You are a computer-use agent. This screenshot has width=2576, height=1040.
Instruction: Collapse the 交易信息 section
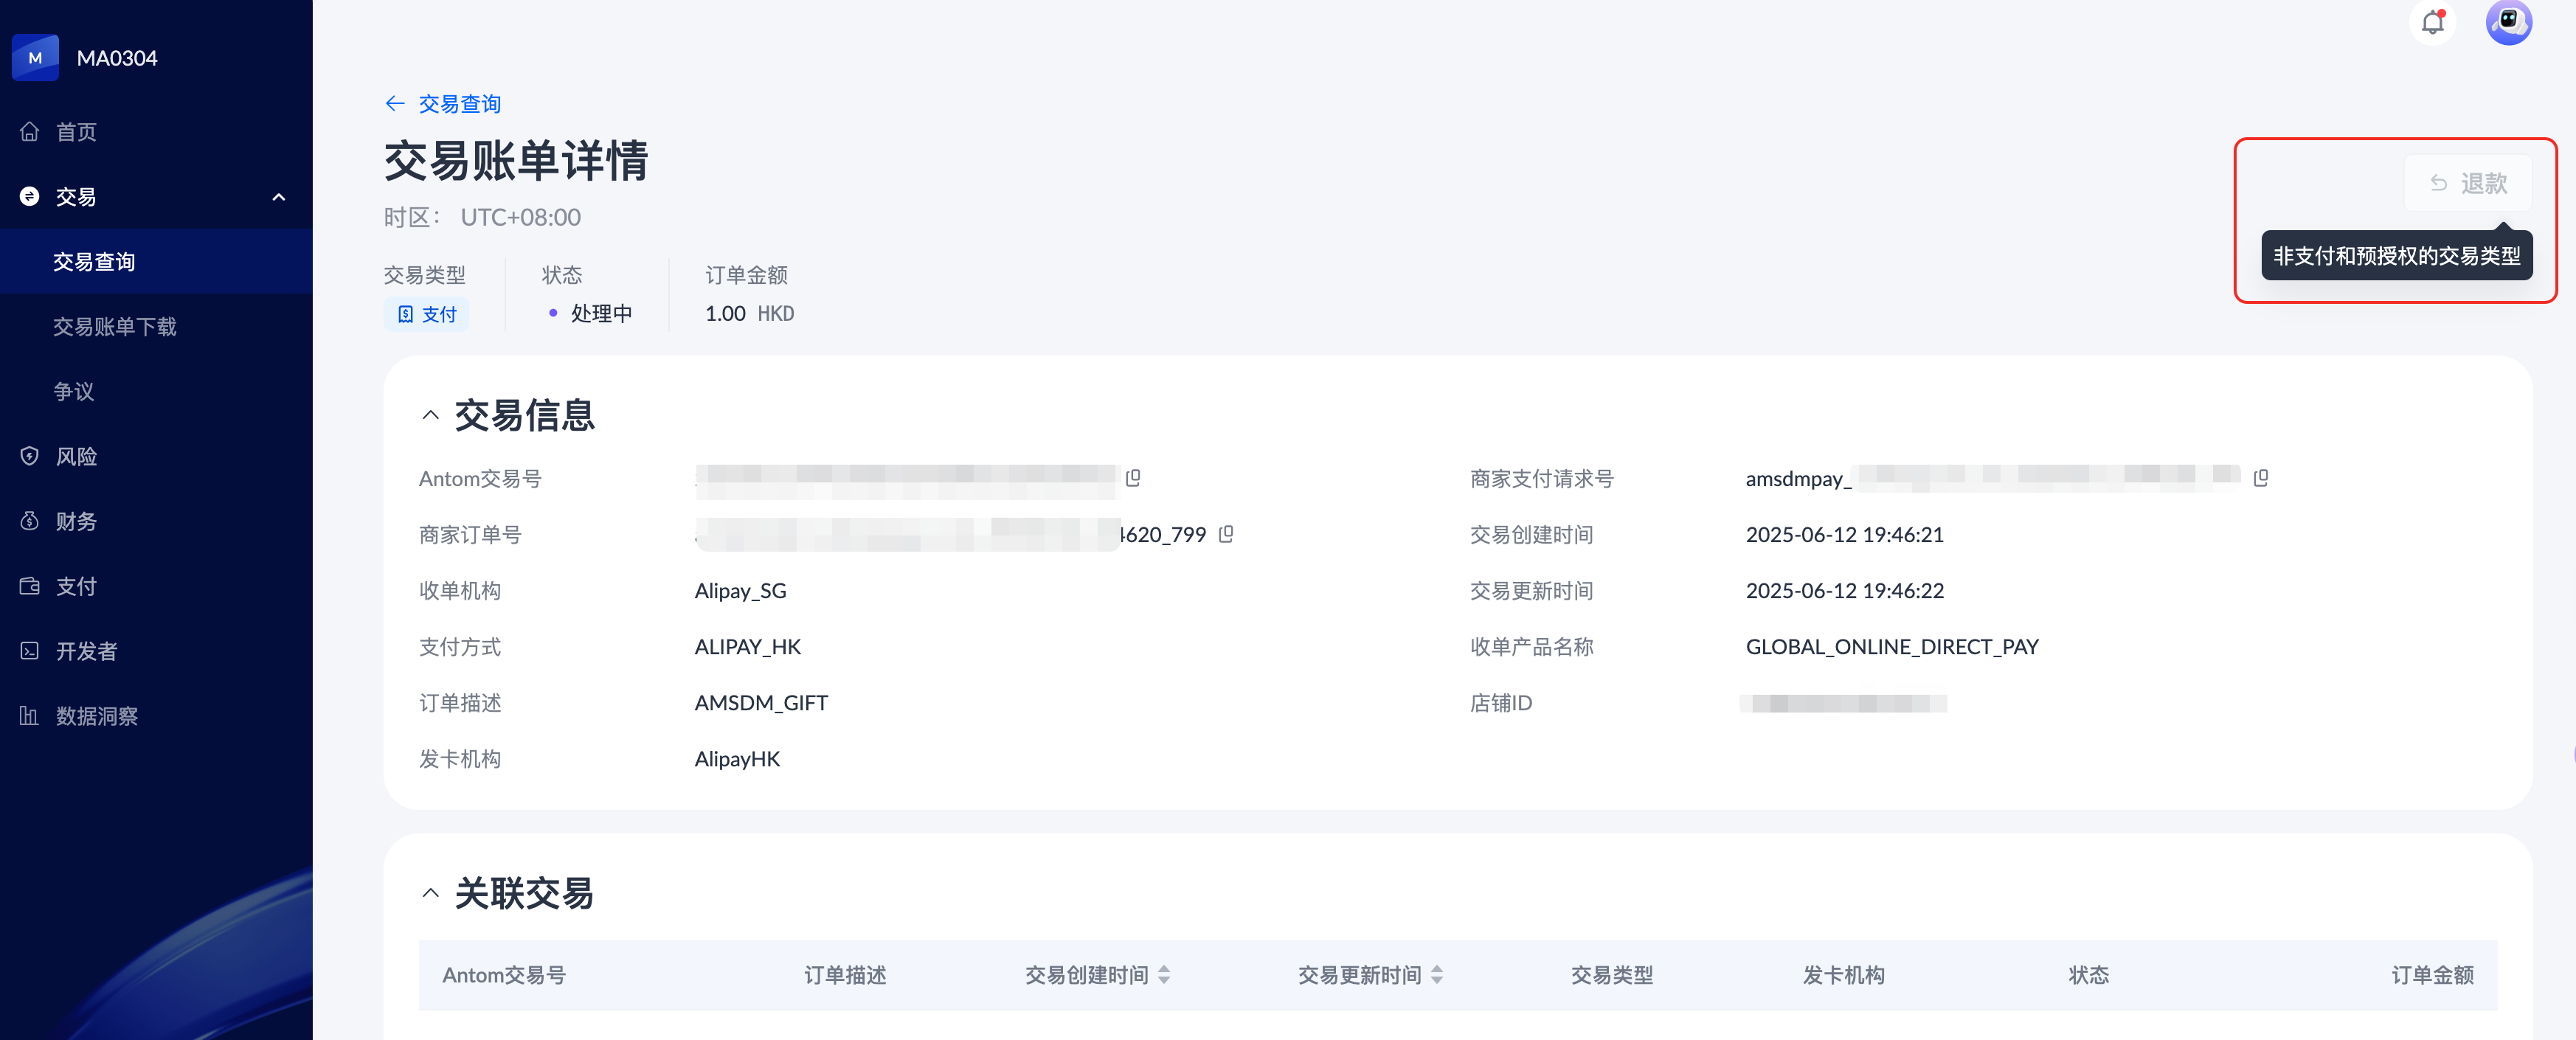(430, 415)
